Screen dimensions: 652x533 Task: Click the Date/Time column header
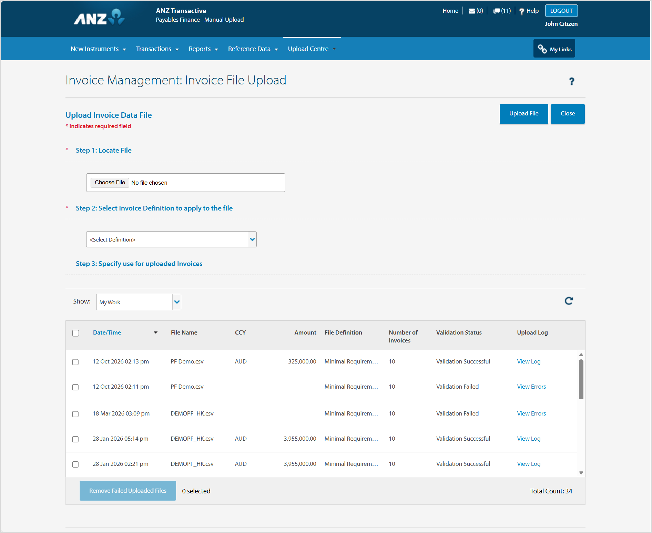[x=107, y=332]
